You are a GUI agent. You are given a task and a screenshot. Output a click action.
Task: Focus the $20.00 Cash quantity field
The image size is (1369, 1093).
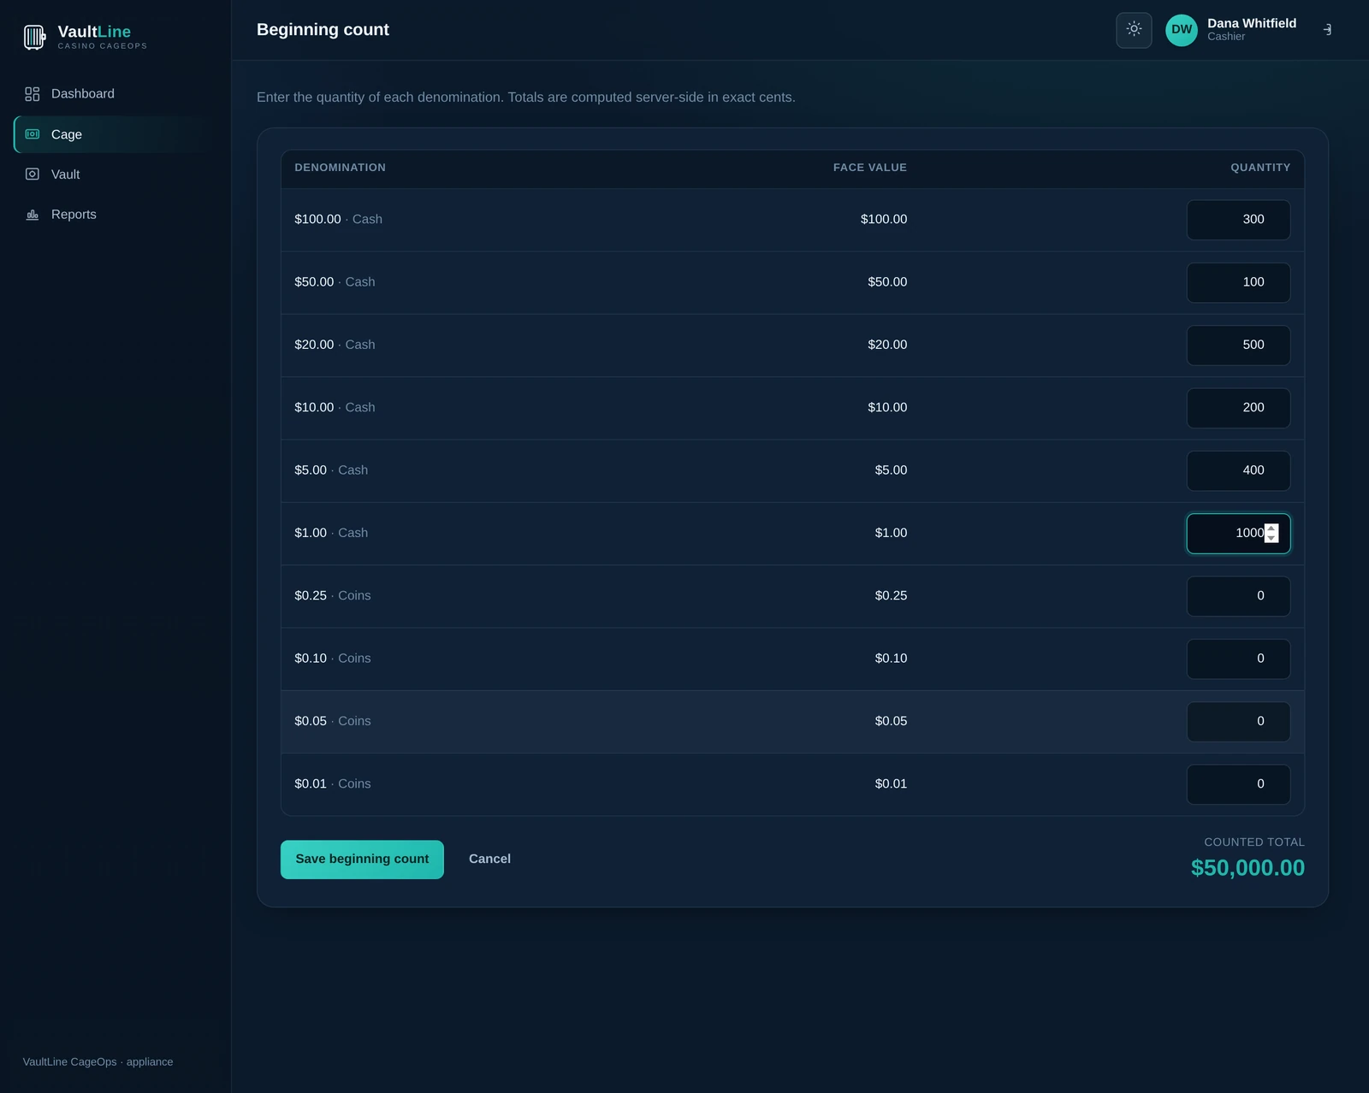pos(1238,345)
